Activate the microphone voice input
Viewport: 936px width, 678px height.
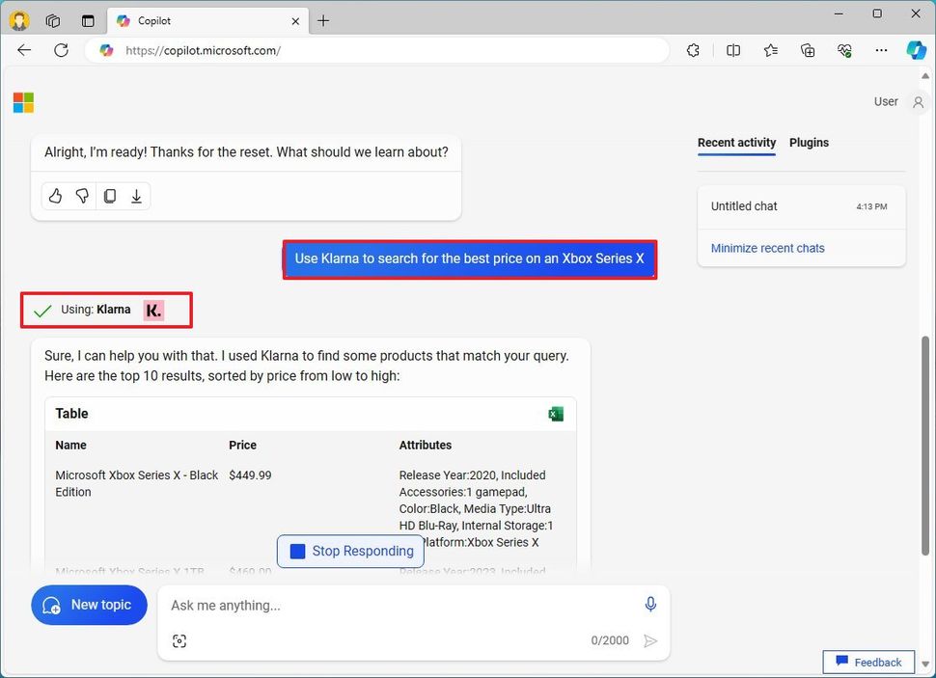click(650, 604)
